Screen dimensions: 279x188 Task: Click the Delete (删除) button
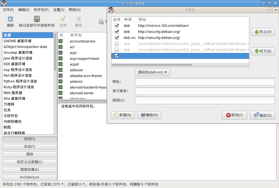149,115
